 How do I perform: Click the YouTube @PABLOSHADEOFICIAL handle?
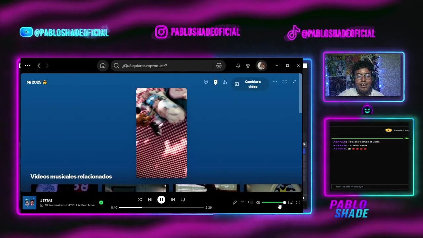(x=64, y=32)
